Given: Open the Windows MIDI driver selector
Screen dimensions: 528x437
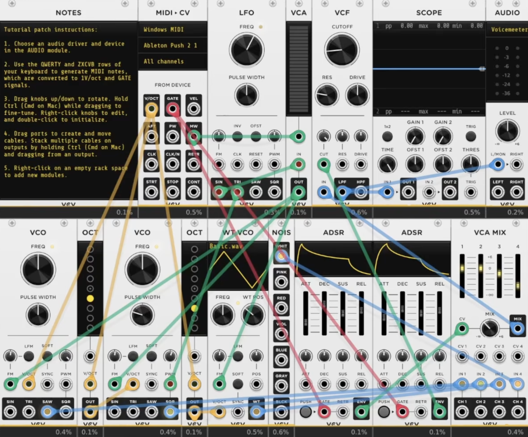Looking at the screenshot, I should coord(173,30).
